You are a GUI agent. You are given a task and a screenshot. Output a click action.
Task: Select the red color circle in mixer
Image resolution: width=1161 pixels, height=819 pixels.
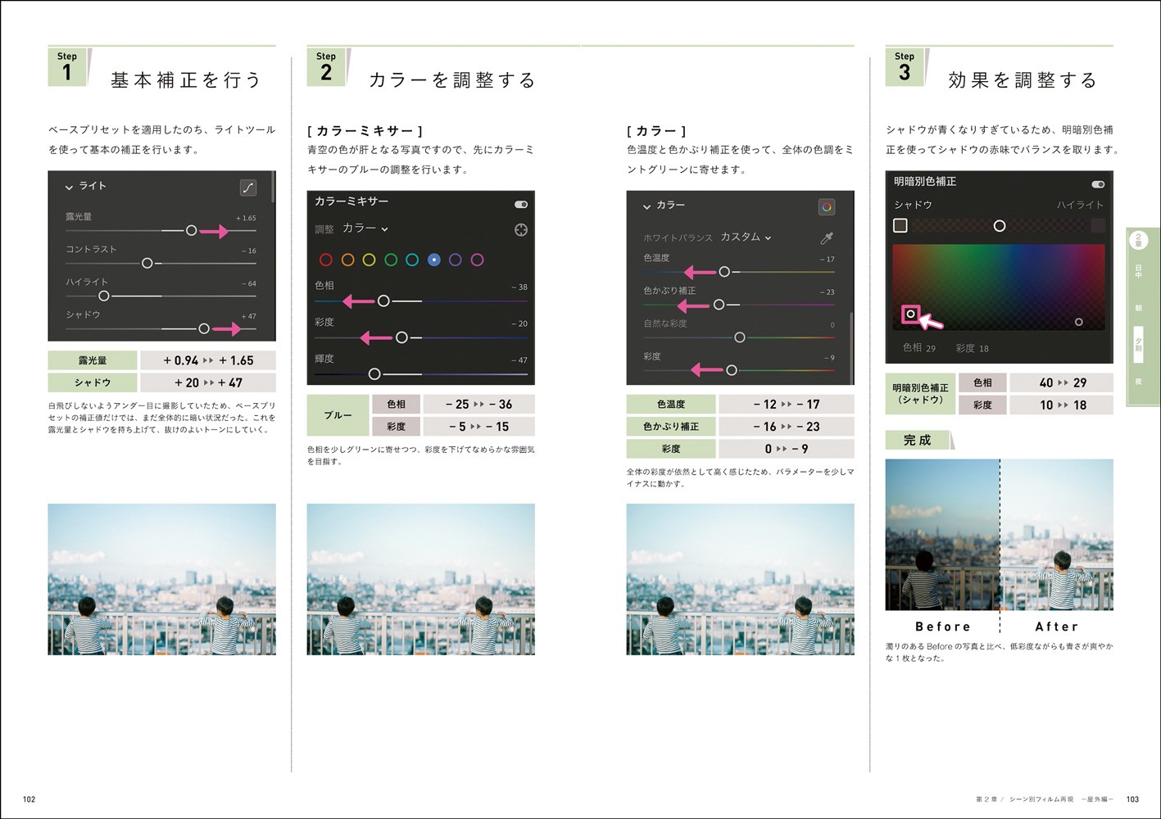[325, 260]
